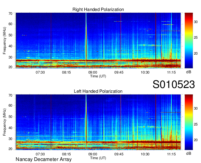Click the 11:15 tick of Left Handed plot
This screenshot has height=163, width=201.
pos(171,154)
